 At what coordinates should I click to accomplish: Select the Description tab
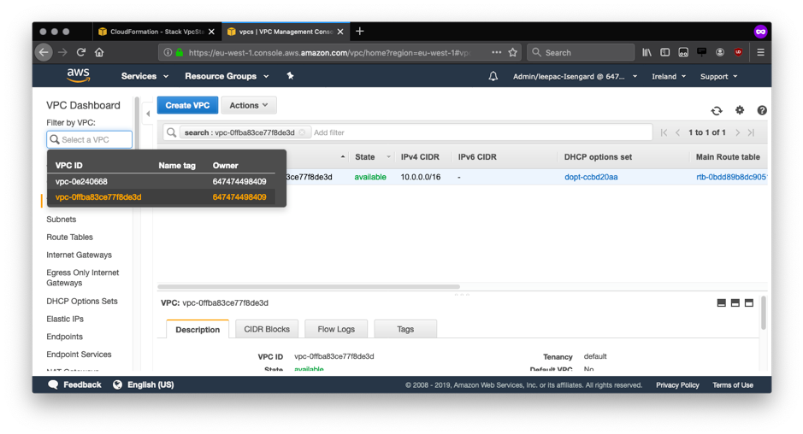point(198,329)
